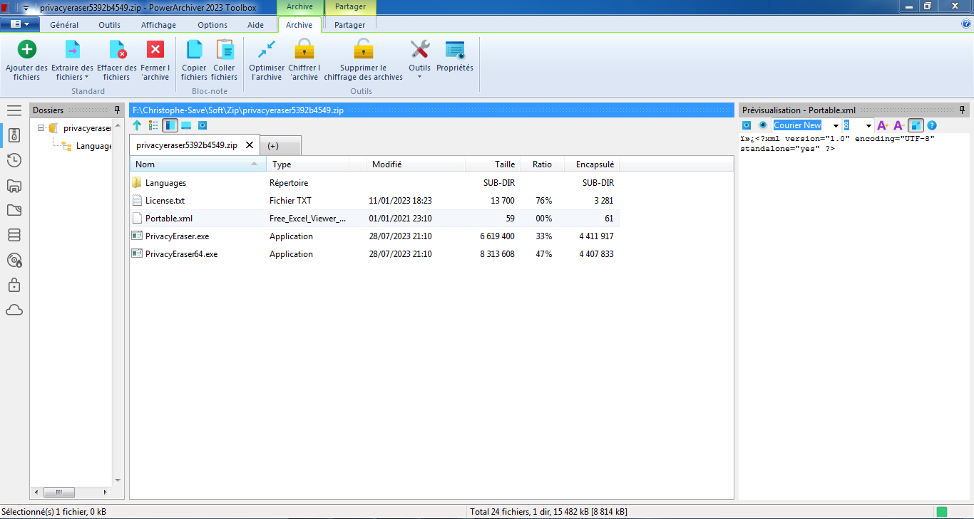Select the archive icon in the left sidebar
Image resolution: width=974 pixels, height=519 pixels.
[x=14, y=135]
